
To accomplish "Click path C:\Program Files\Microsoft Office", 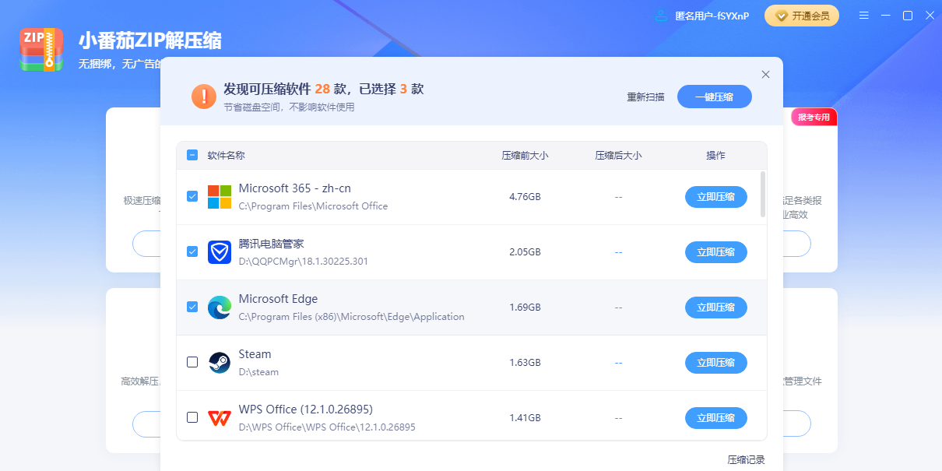I will click(313, 206).
